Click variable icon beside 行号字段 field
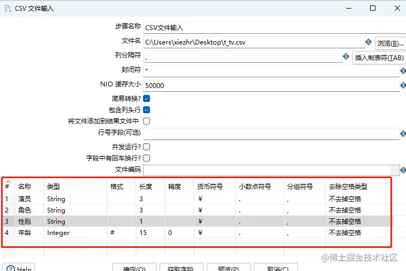 (x=403, y=134)
